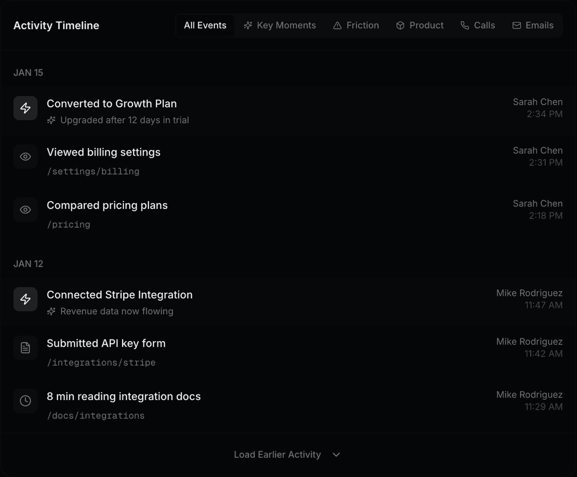Screen dimensions: 577x477
Task: Click the warning triangle icon on Friction tab
Action: pos(337,25)
